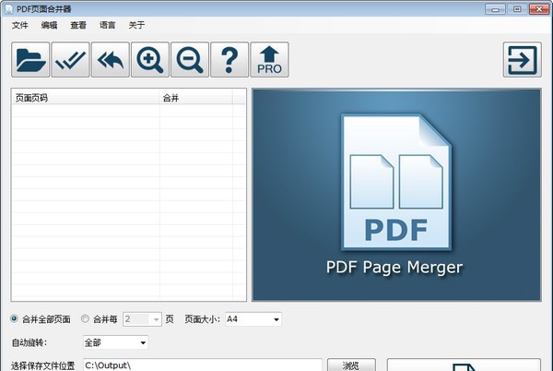Upgrade to PRO via toolbar icon

point(269,60)
